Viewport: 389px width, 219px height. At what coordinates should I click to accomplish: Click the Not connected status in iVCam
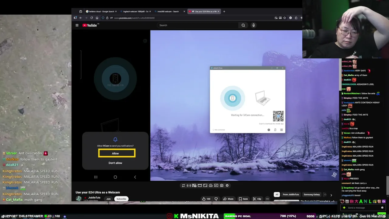219,130
